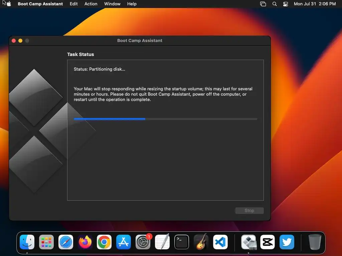Screen dimensions: 342x256
Task: Open the Help menu
Action: [x=132, y=4]
